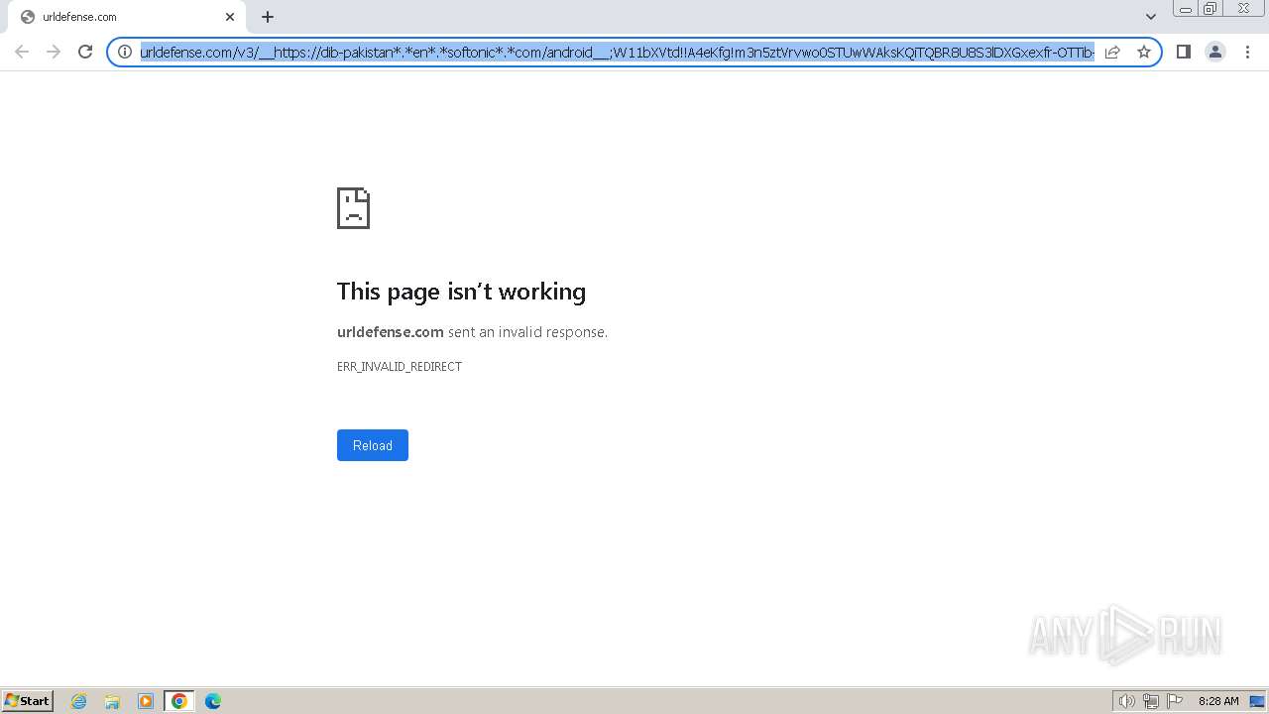Select the urldefense.com tab
This screenshot has height=714, width=1269.
tap(126, 17)
